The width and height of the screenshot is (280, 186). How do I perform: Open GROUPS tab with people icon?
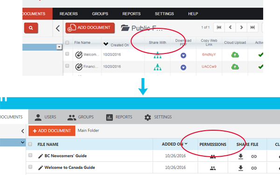tap(81, 117)
